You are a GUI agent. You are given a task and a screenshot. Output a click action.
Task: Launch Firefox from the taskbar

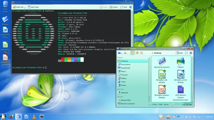coord(11,117)
